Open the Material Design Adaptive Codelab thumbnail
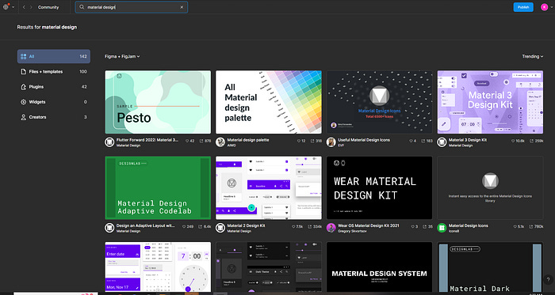 click(x=158, y=187)
